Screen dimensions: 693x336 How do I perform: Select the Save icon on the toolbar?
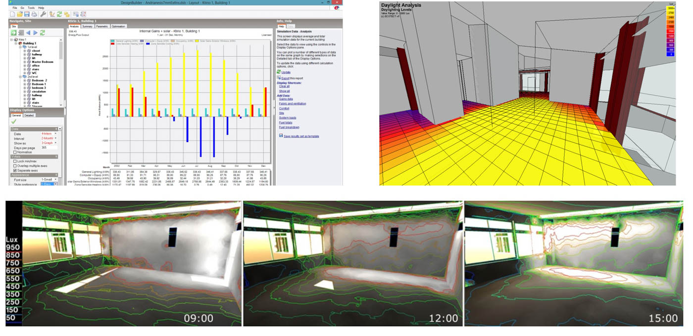tap(27, 13)
